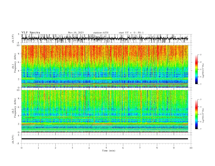Click the ch.1 color bar 'log(PSD)(V²/Hz)' label
This screenshot has width=215, height=166.
(x=203, y=71)
